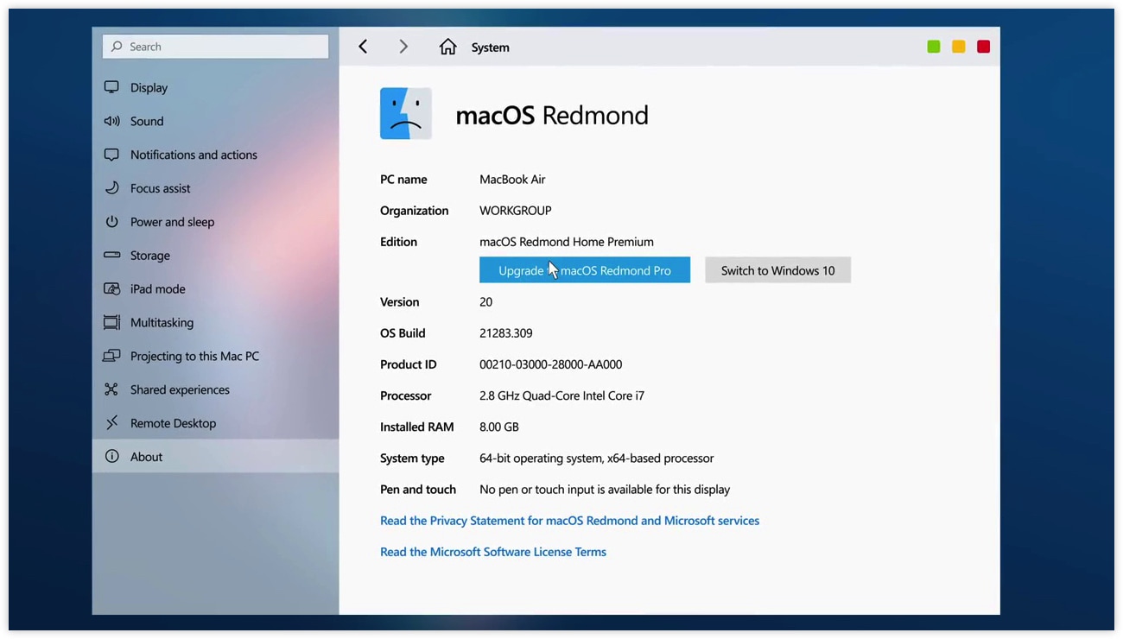Click the Product ID label

[x=409, y=364]
